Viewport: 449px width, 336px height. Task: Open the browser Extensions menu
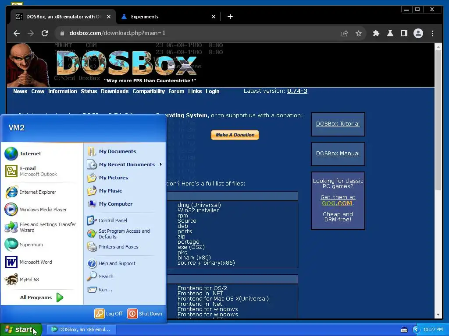[376, 33]
